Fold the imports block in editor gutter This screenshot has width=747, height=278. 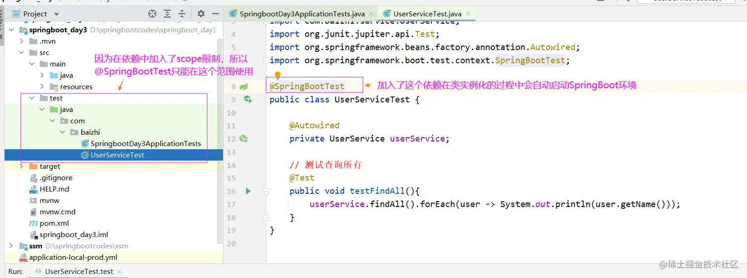click(x=266, y=60)
